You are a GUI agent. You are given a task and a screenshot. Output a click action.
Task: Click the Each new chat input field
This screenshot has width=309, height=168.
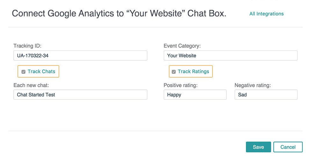(x=80, y=95)
